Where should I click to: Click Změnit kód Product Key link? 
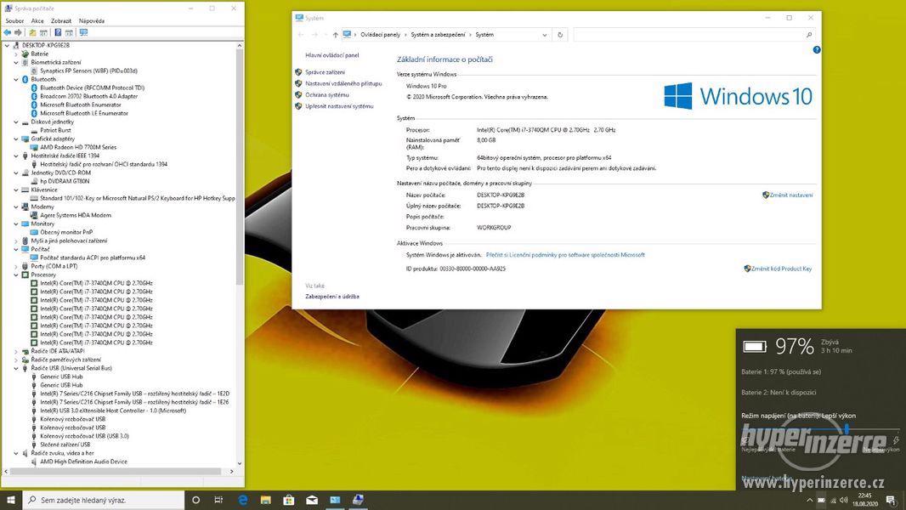click(781, 269)
